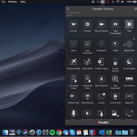The height and width of the screenshot is (137, 137).
Task: Click the Parallels logo footer
Action: (x=102, y=123)
